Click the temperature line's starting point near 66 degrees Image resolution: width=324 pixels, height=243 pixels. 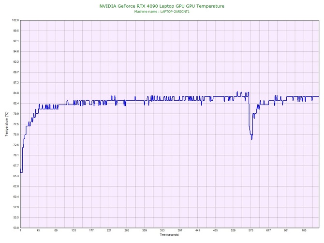[x=21, y=172]
